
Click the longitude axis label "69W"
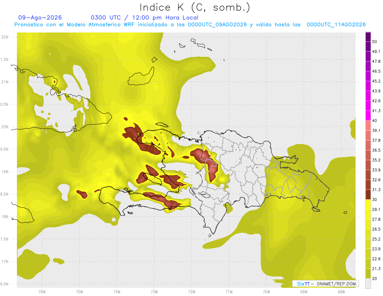(304, 292)
